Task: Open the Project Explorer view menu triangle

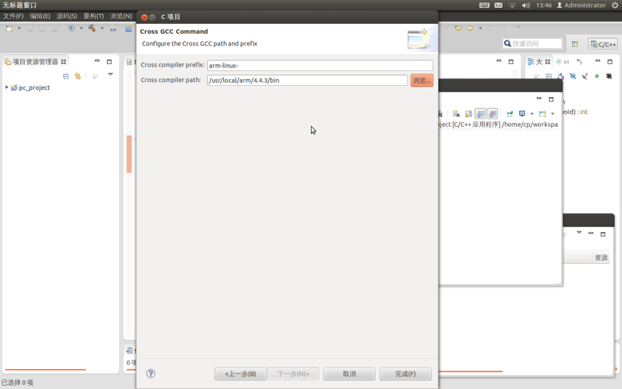Action: 111,74
